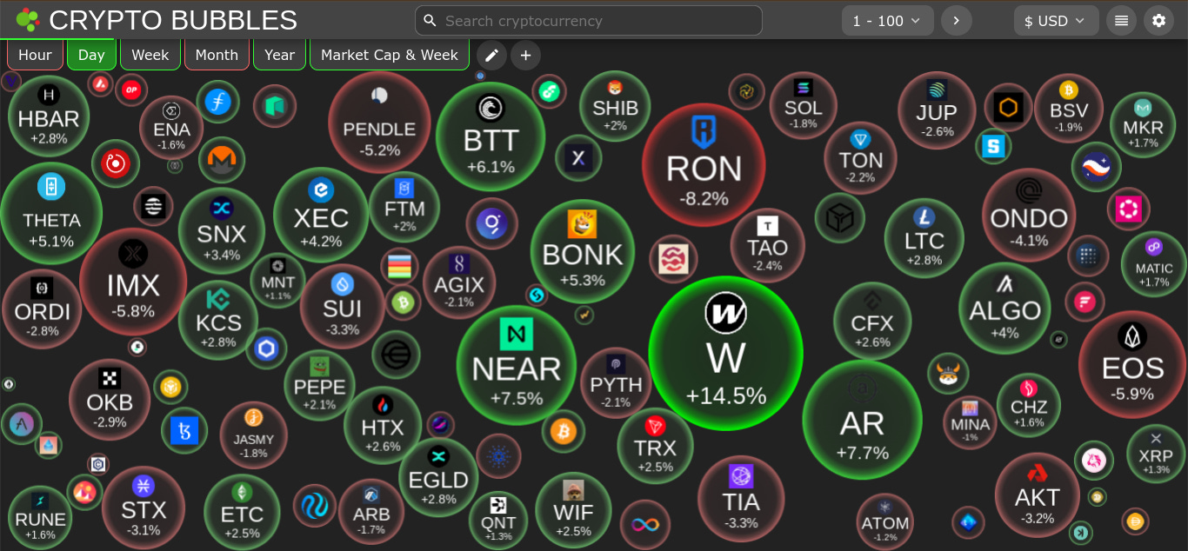Open the ONDO -4.1% bubble

pos(1029,215)
